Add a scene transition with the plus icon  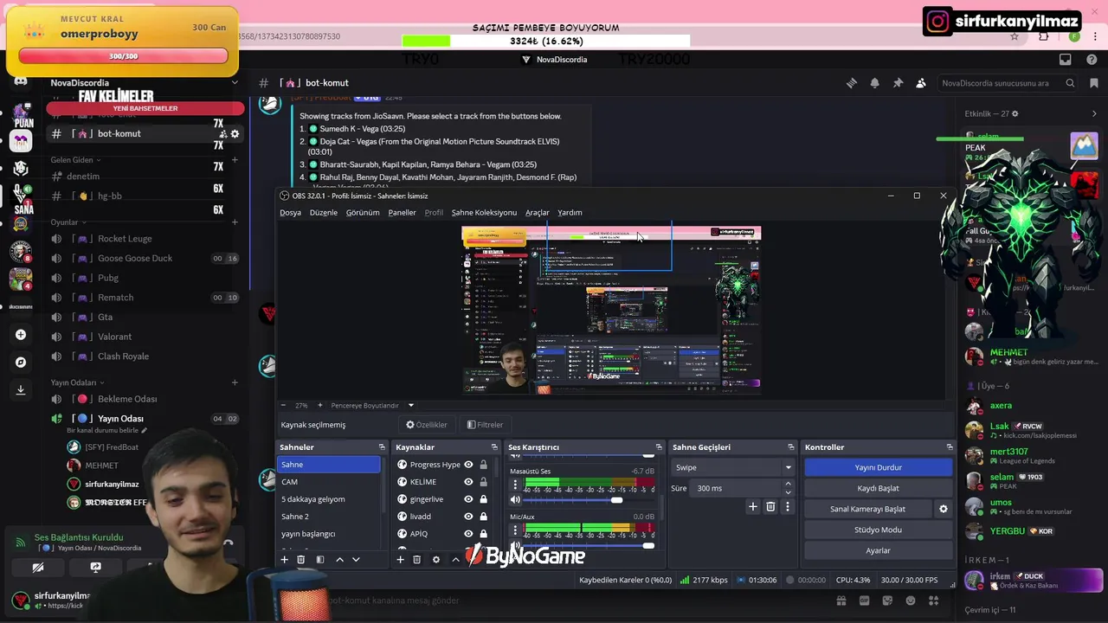(x=753, y=507)
